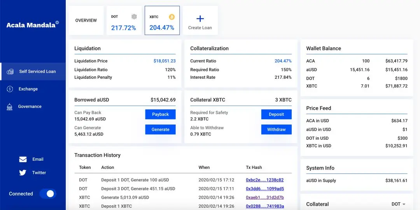
Task: Open the OVERVIEW tab
Action: [86, 20]
